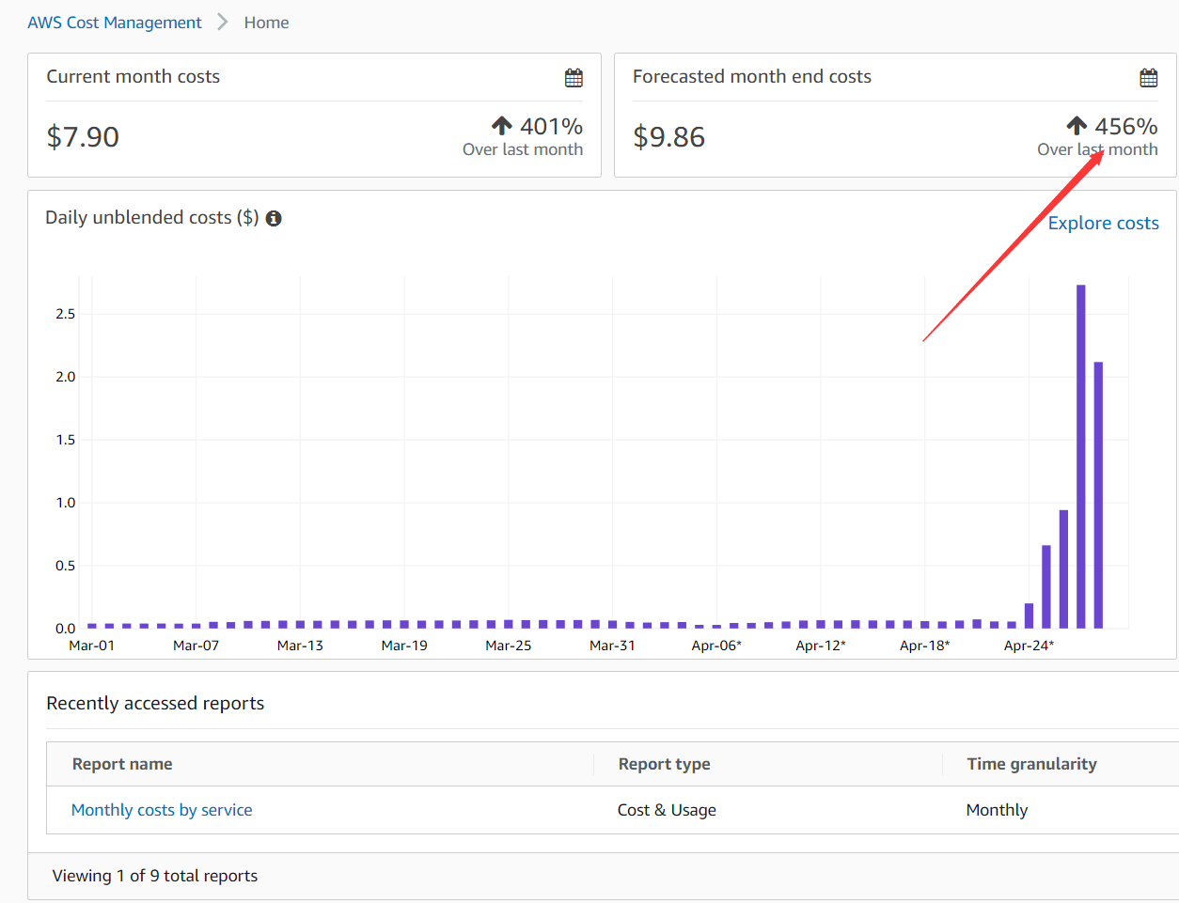Click the Mar-31 axis label

pyautogui.click(x=612, y=646)
